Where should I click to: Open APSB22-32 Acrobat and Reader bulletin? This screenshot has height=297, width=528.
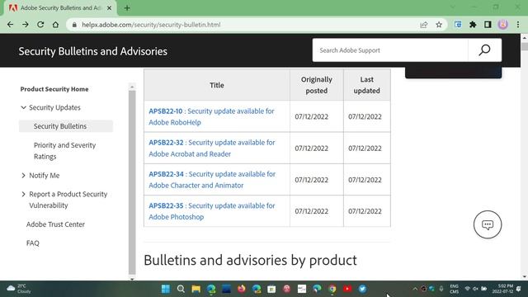point(212,148)
